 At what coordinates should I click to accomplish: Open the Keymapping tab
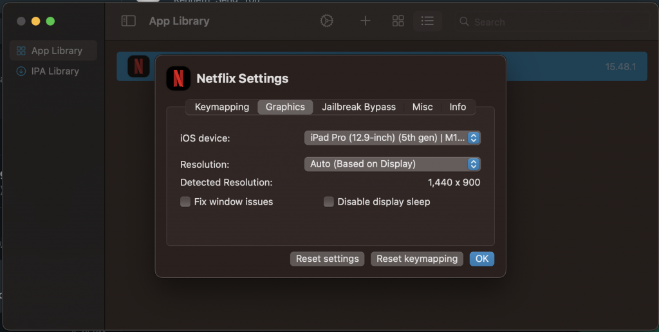point(222,107)
